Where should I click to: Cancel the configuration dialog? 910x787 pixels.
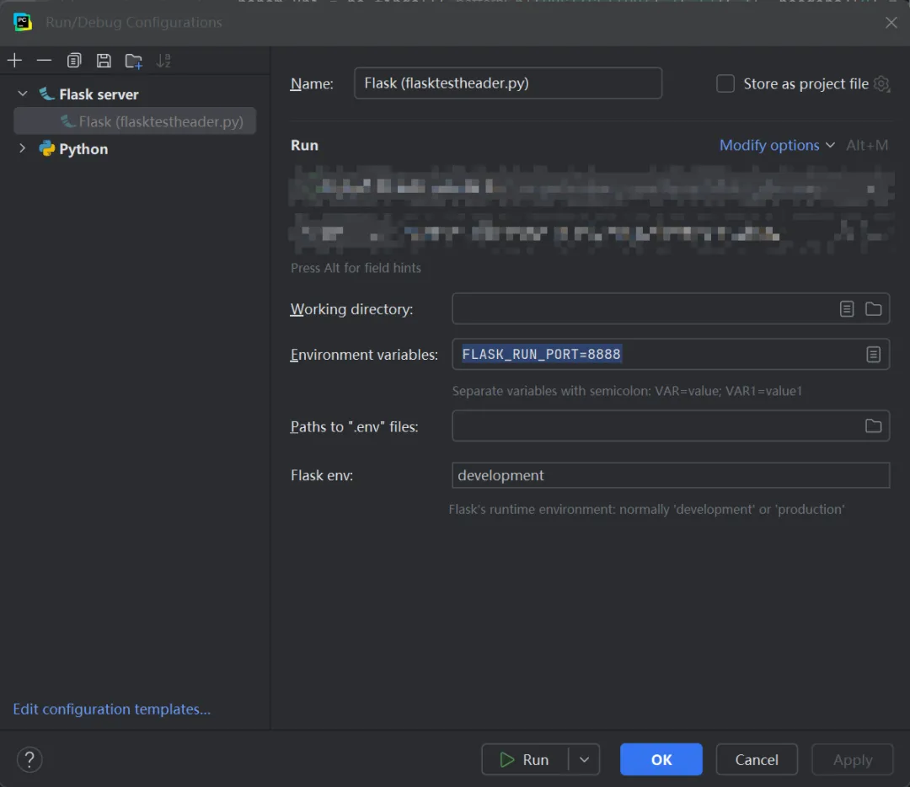(756, 759)
